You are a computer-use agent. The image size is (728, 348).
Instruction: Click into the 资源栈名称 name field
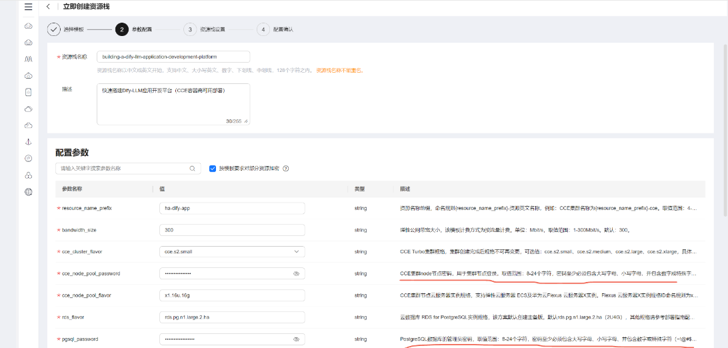(x=173, y=57)
